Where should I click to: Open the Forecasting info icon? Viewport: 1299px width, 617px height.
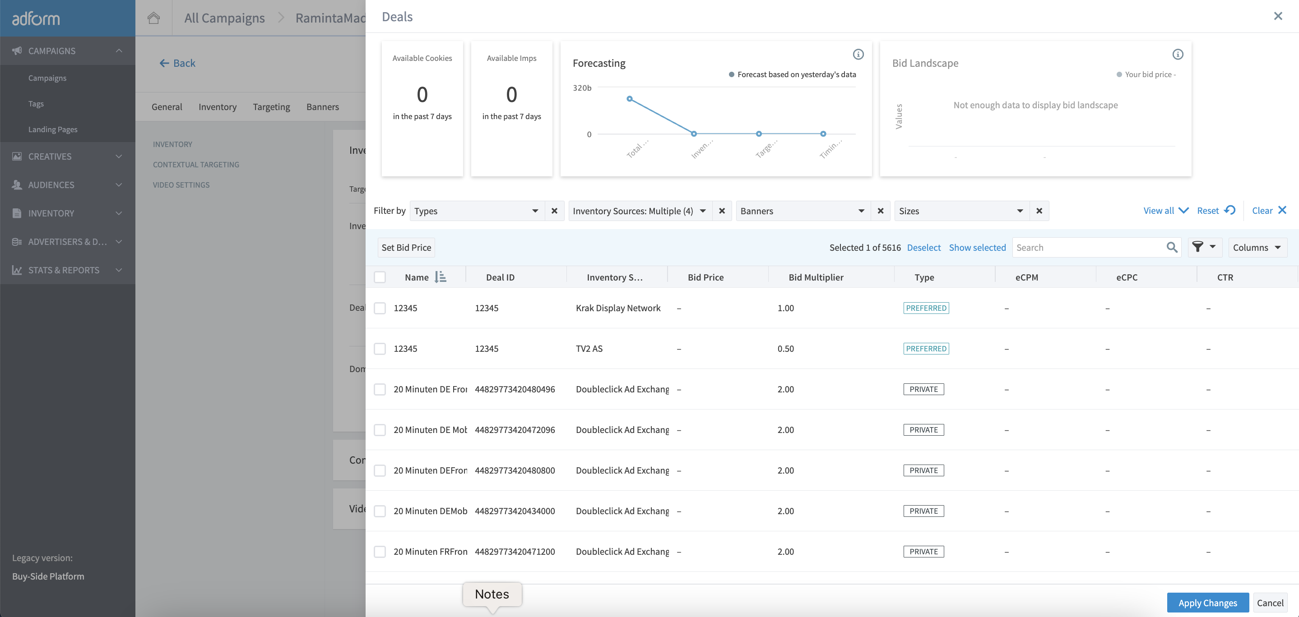[x=858, y=54]
